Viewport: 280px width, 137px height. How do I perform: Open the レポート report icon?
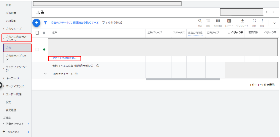pos(229,22)
